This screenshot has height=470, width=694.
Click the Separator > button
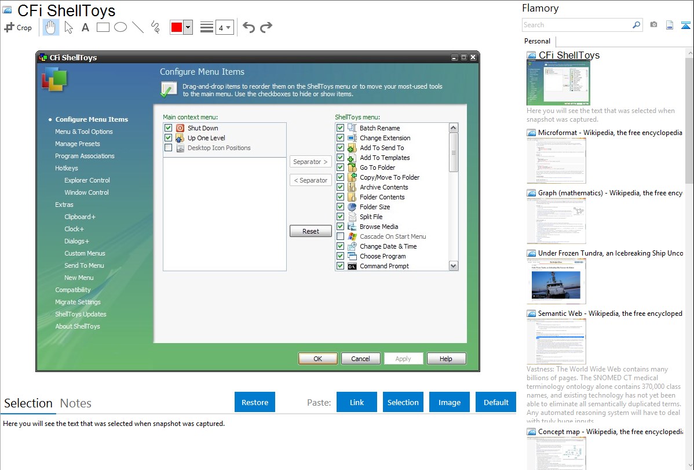tap(311, 162)
